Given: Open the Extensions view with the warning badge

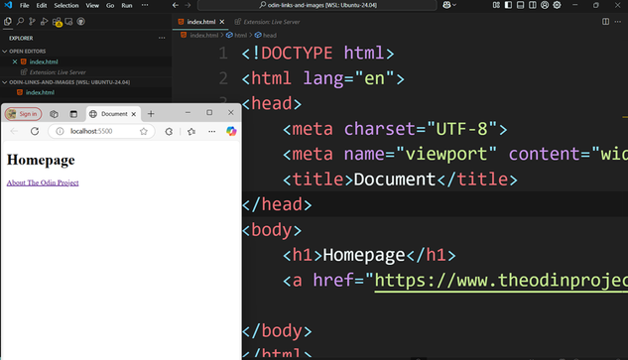Looking at the screenshot, I should (x=57, y=22).
